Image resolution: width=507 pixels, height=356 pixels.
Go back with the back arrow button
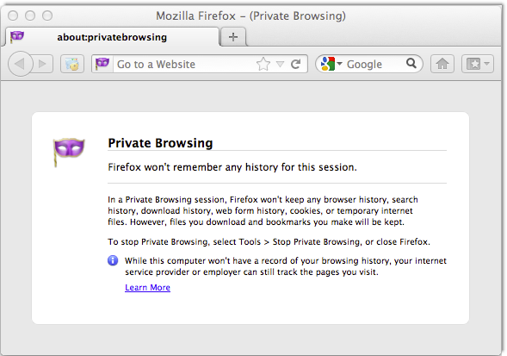(21, 64)
